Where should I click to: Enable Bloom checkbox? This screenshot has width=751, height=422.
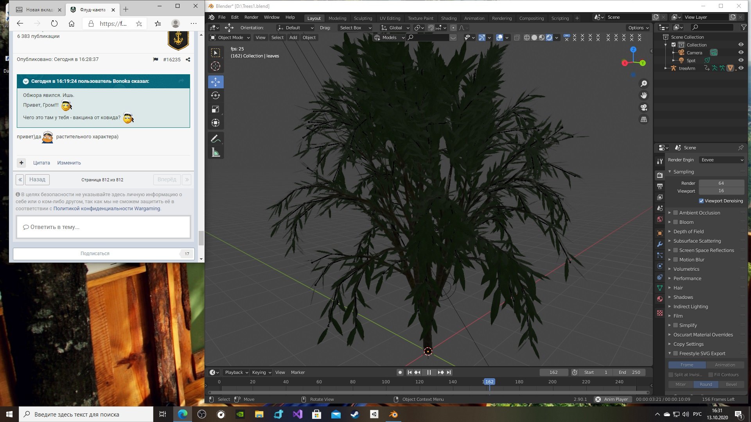tap(676, 222)
